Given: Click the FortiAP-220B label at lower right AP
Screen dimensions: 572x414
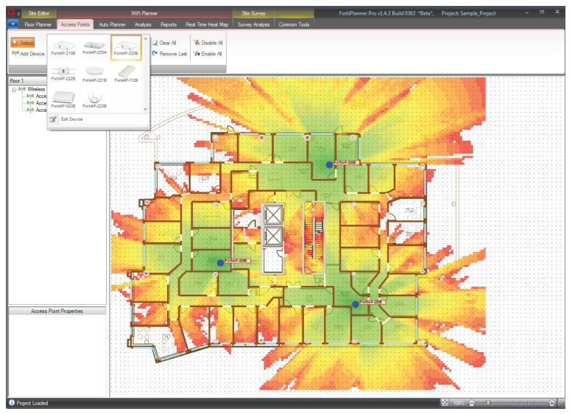Looking at the screenshot, I should [372, 302].
